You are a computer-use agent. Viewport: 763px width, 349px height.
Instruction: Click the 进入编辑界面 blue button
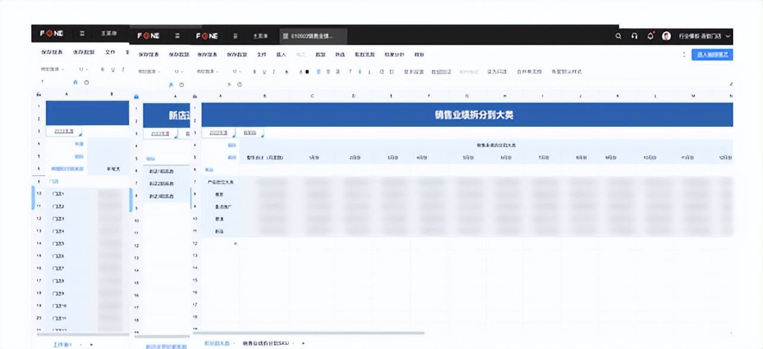coord(712,54)
